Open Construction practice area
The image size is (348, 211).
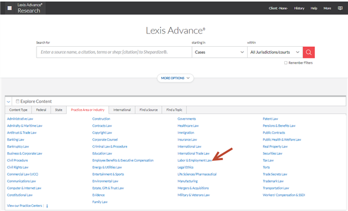[101, 119]
